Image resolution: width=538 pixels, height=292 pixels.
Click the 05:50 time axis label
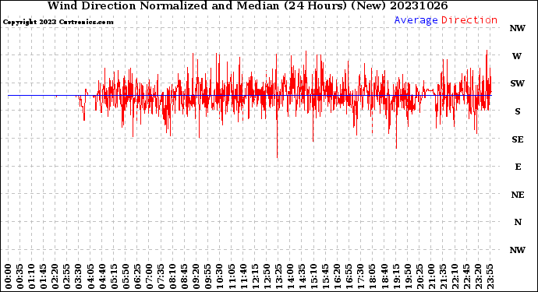[126, 276]
